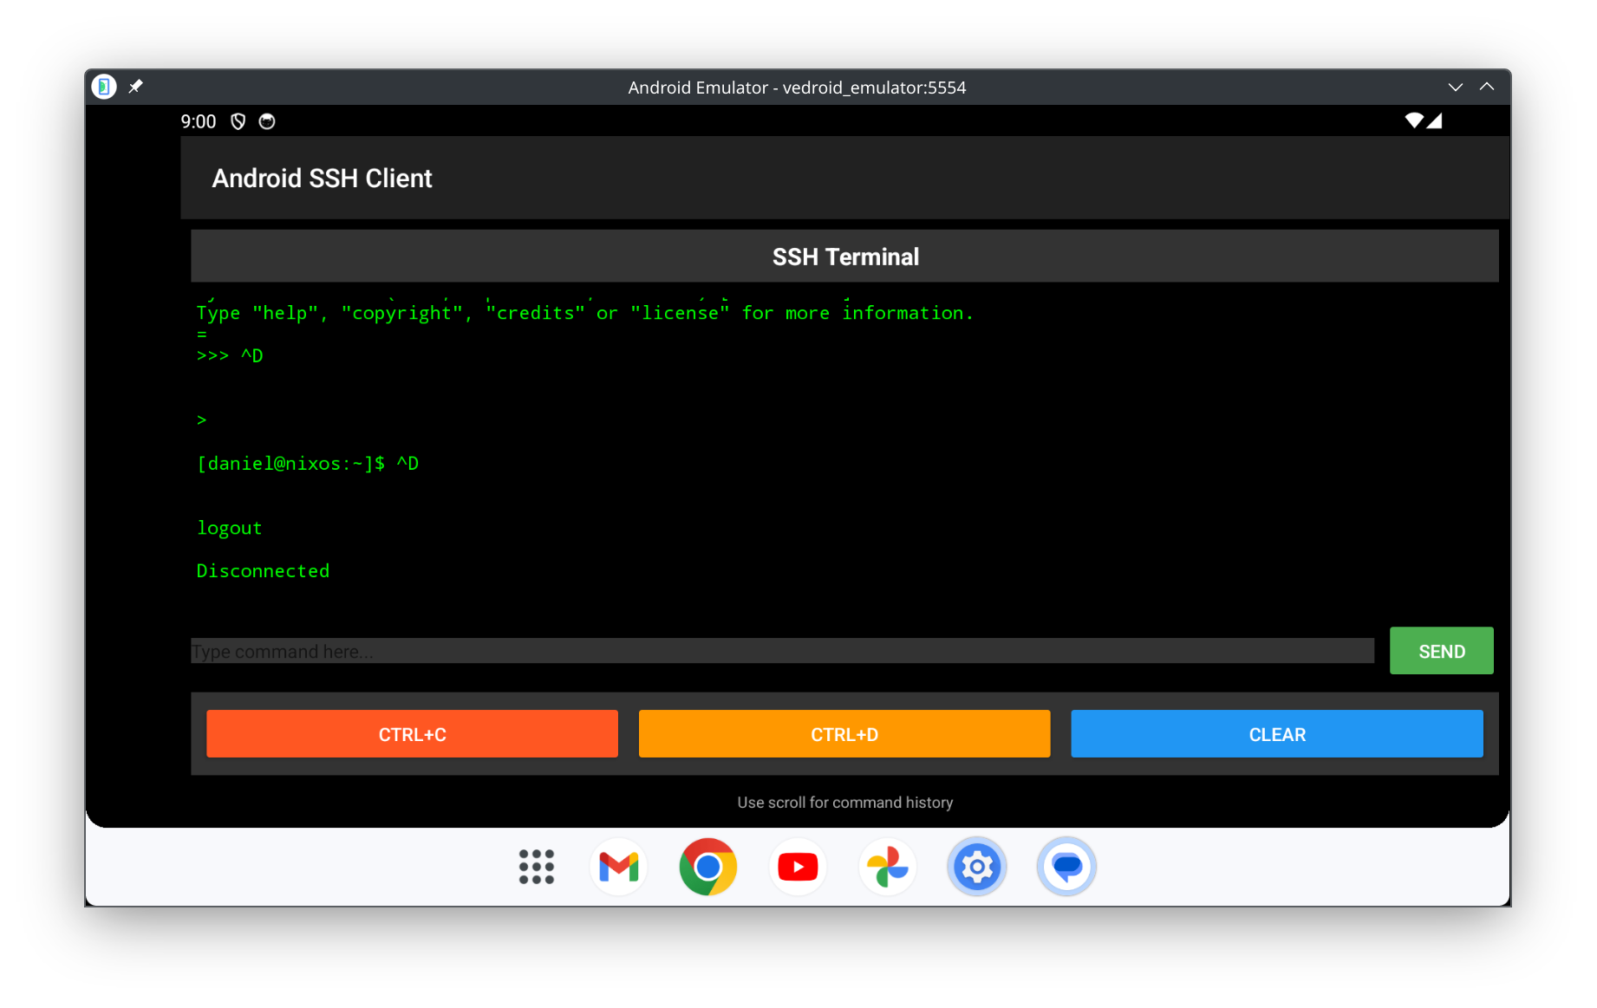Open Chrome browser from the dock

coord(708,867)
